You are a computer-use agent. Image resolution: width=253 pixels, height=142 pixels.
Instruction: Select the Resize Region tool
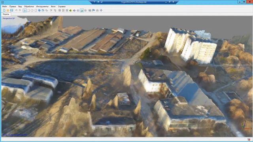[x=39, y=10]
